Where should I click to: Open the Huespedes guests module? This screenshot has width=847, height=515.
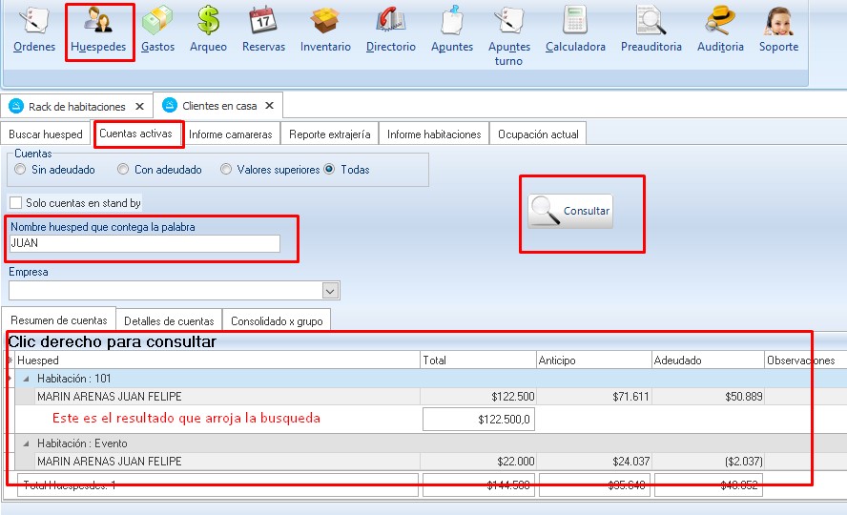click(98, 31)
